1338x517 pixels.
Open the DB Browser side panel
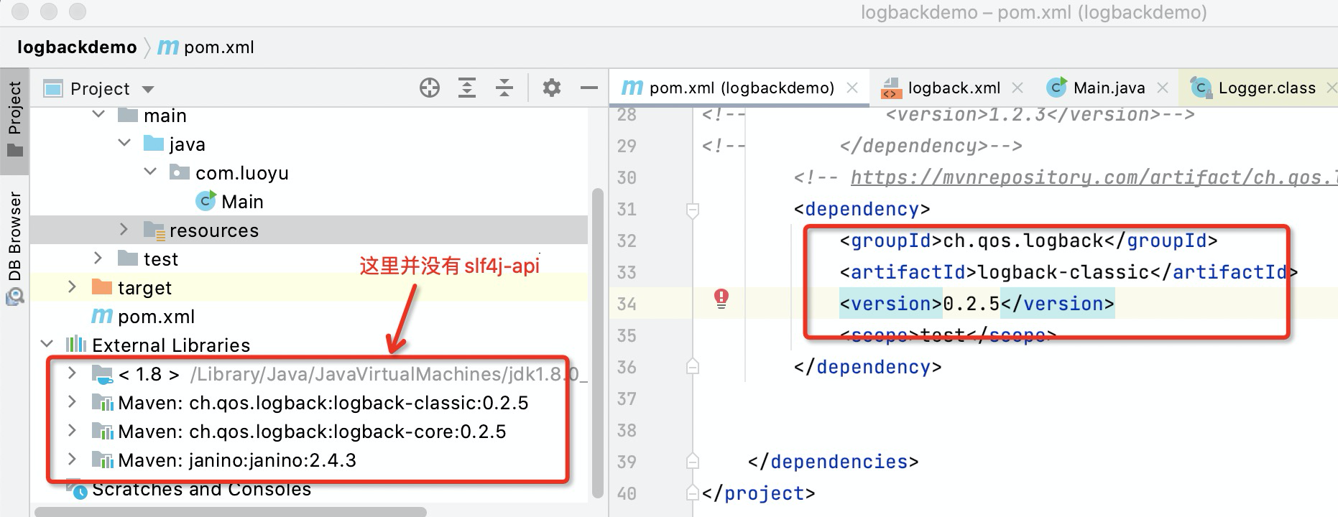click(14, 248)
